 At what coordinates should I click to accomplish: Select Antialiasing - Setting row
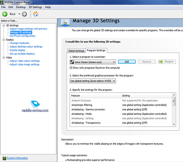[x=121, y=118]
